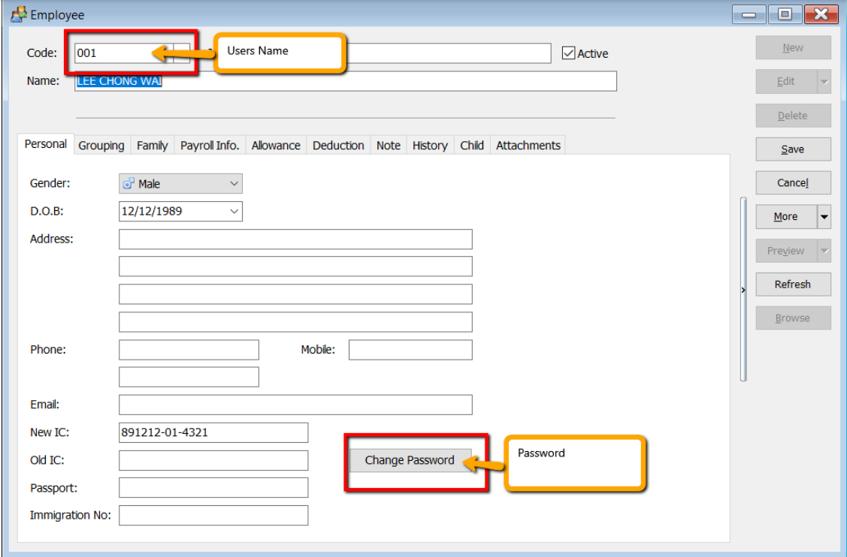Open the Gender dropdown
This screenshot has width=847, height=557.
pos(234,184)
